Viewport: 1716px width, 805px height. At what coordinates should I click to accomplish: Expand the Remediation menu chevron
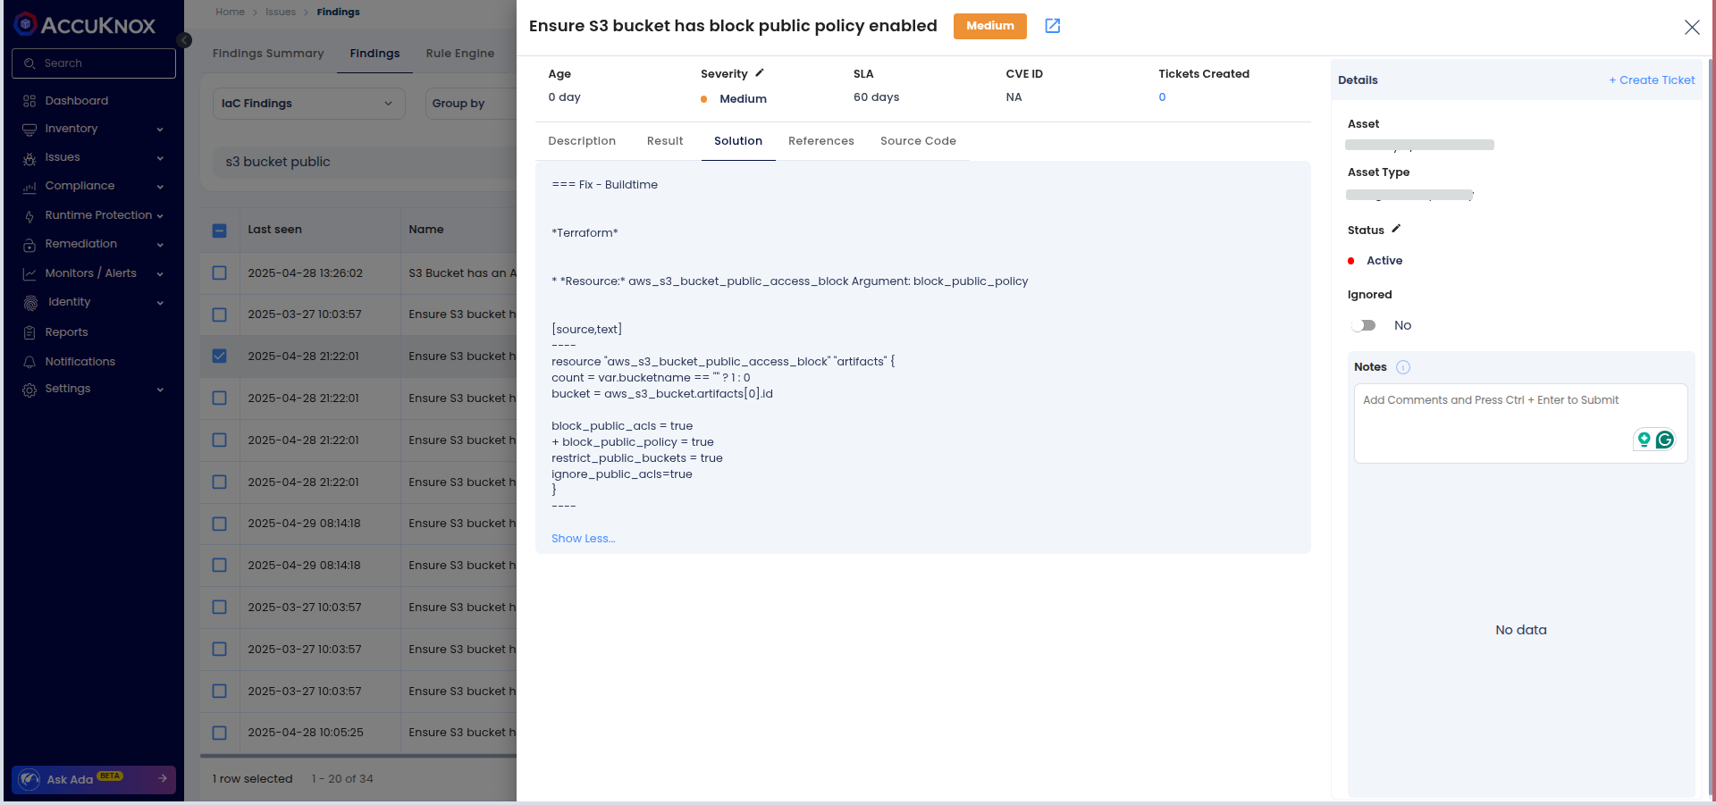click(x=160, y=245)
